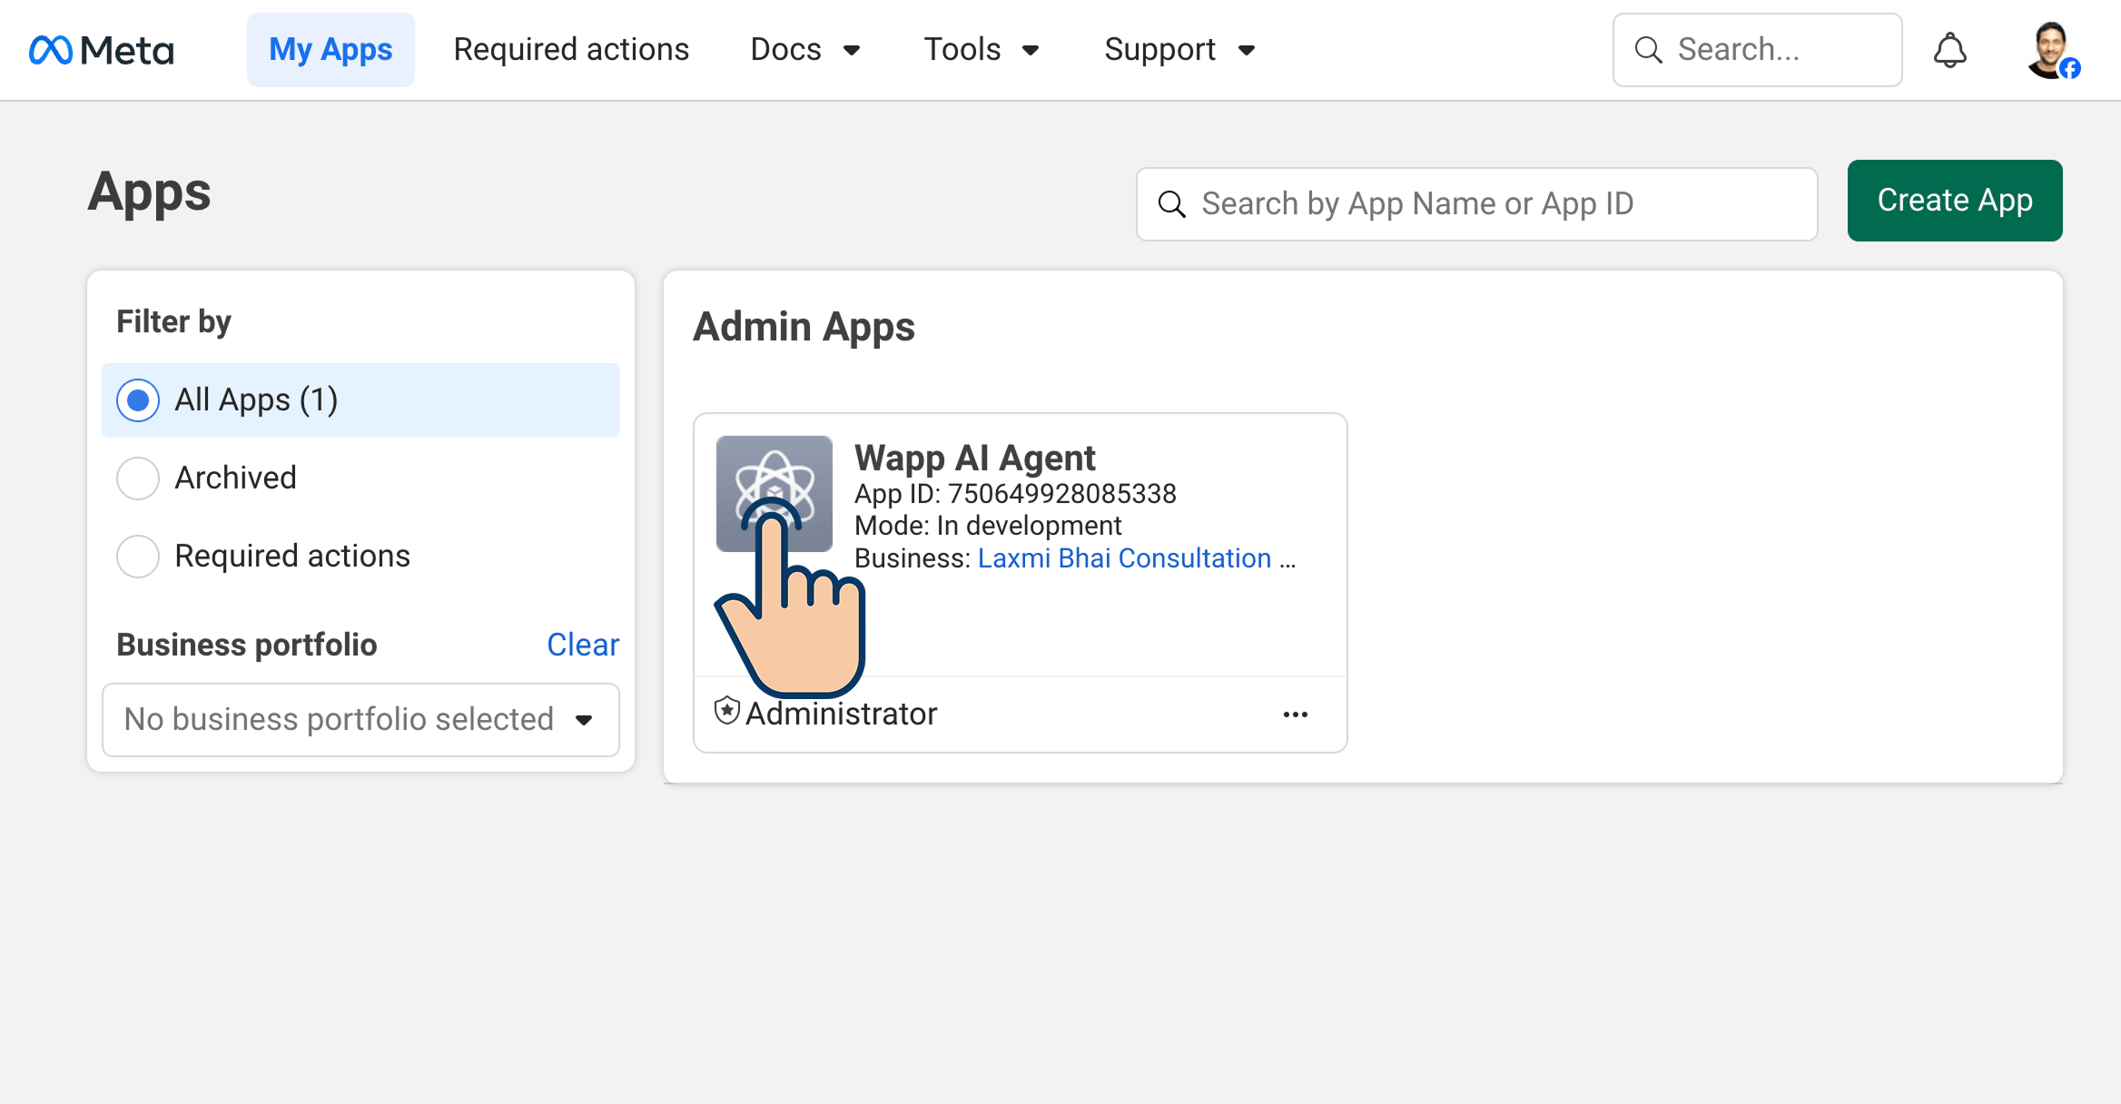The height and width of the screenshot is (1104, 2121).
Task: Open the Wapp AI Agent app title
Action: point(975,458)
